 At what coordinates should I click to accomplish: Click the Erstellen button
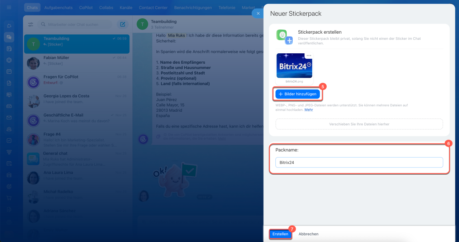(x=280, y=234)
